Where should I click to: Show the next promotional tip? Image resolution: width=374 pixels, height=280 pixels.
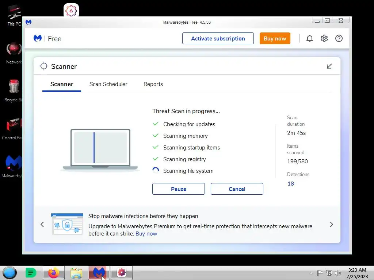(x=331, y=224)
